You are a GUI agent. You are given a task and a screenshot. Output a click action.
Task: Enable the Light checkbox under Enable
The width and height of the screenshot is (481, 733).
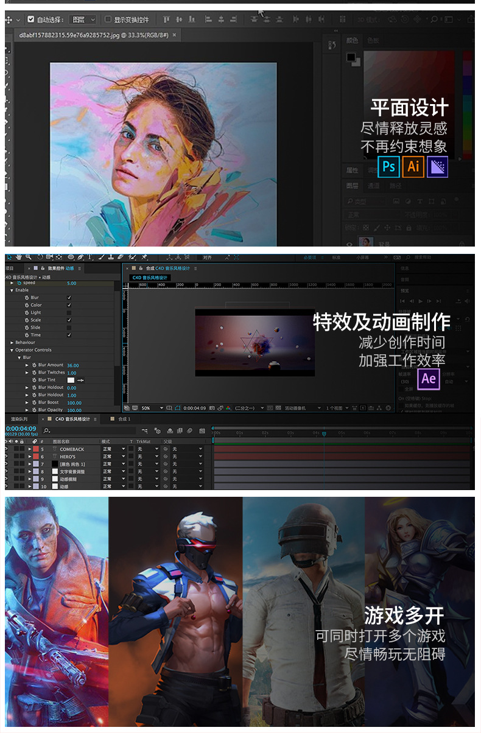pos(69,312)
